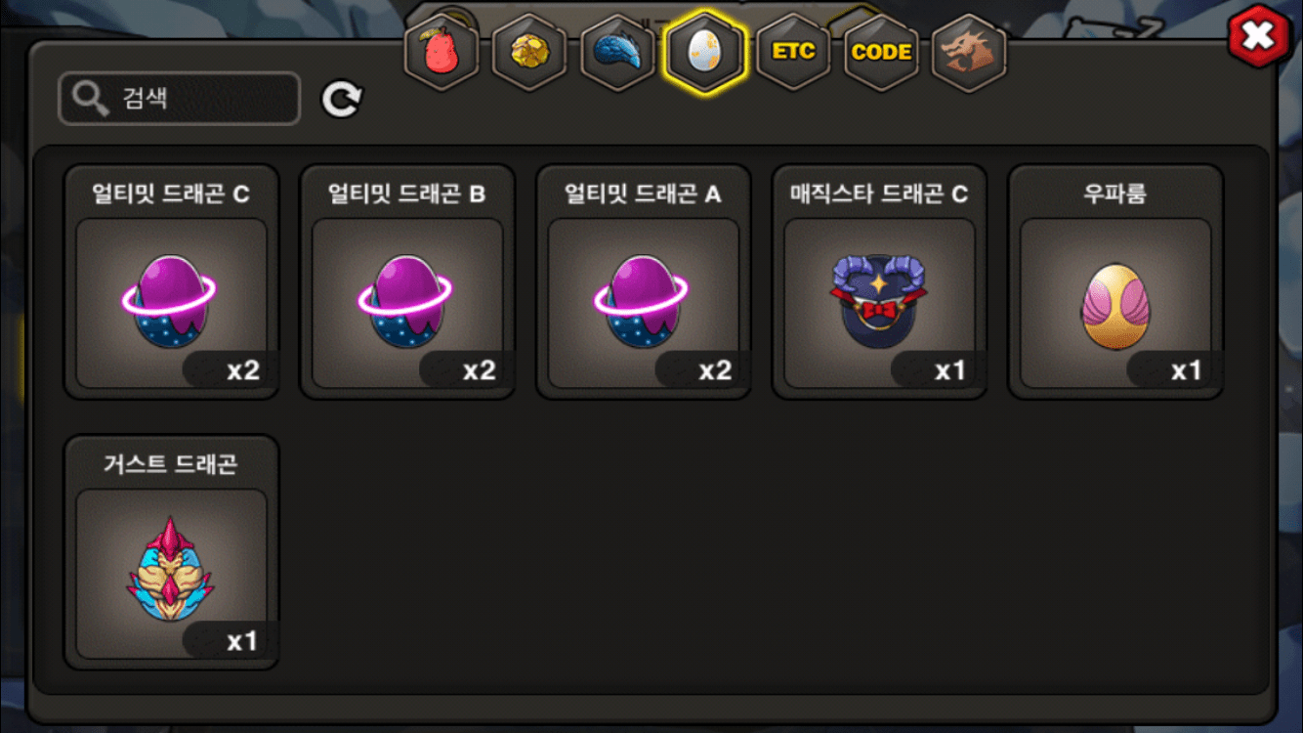Click the 얼티밋 드래곤 B title label
Viewport: 1303px width, 733px height.
tap(407, 194)
